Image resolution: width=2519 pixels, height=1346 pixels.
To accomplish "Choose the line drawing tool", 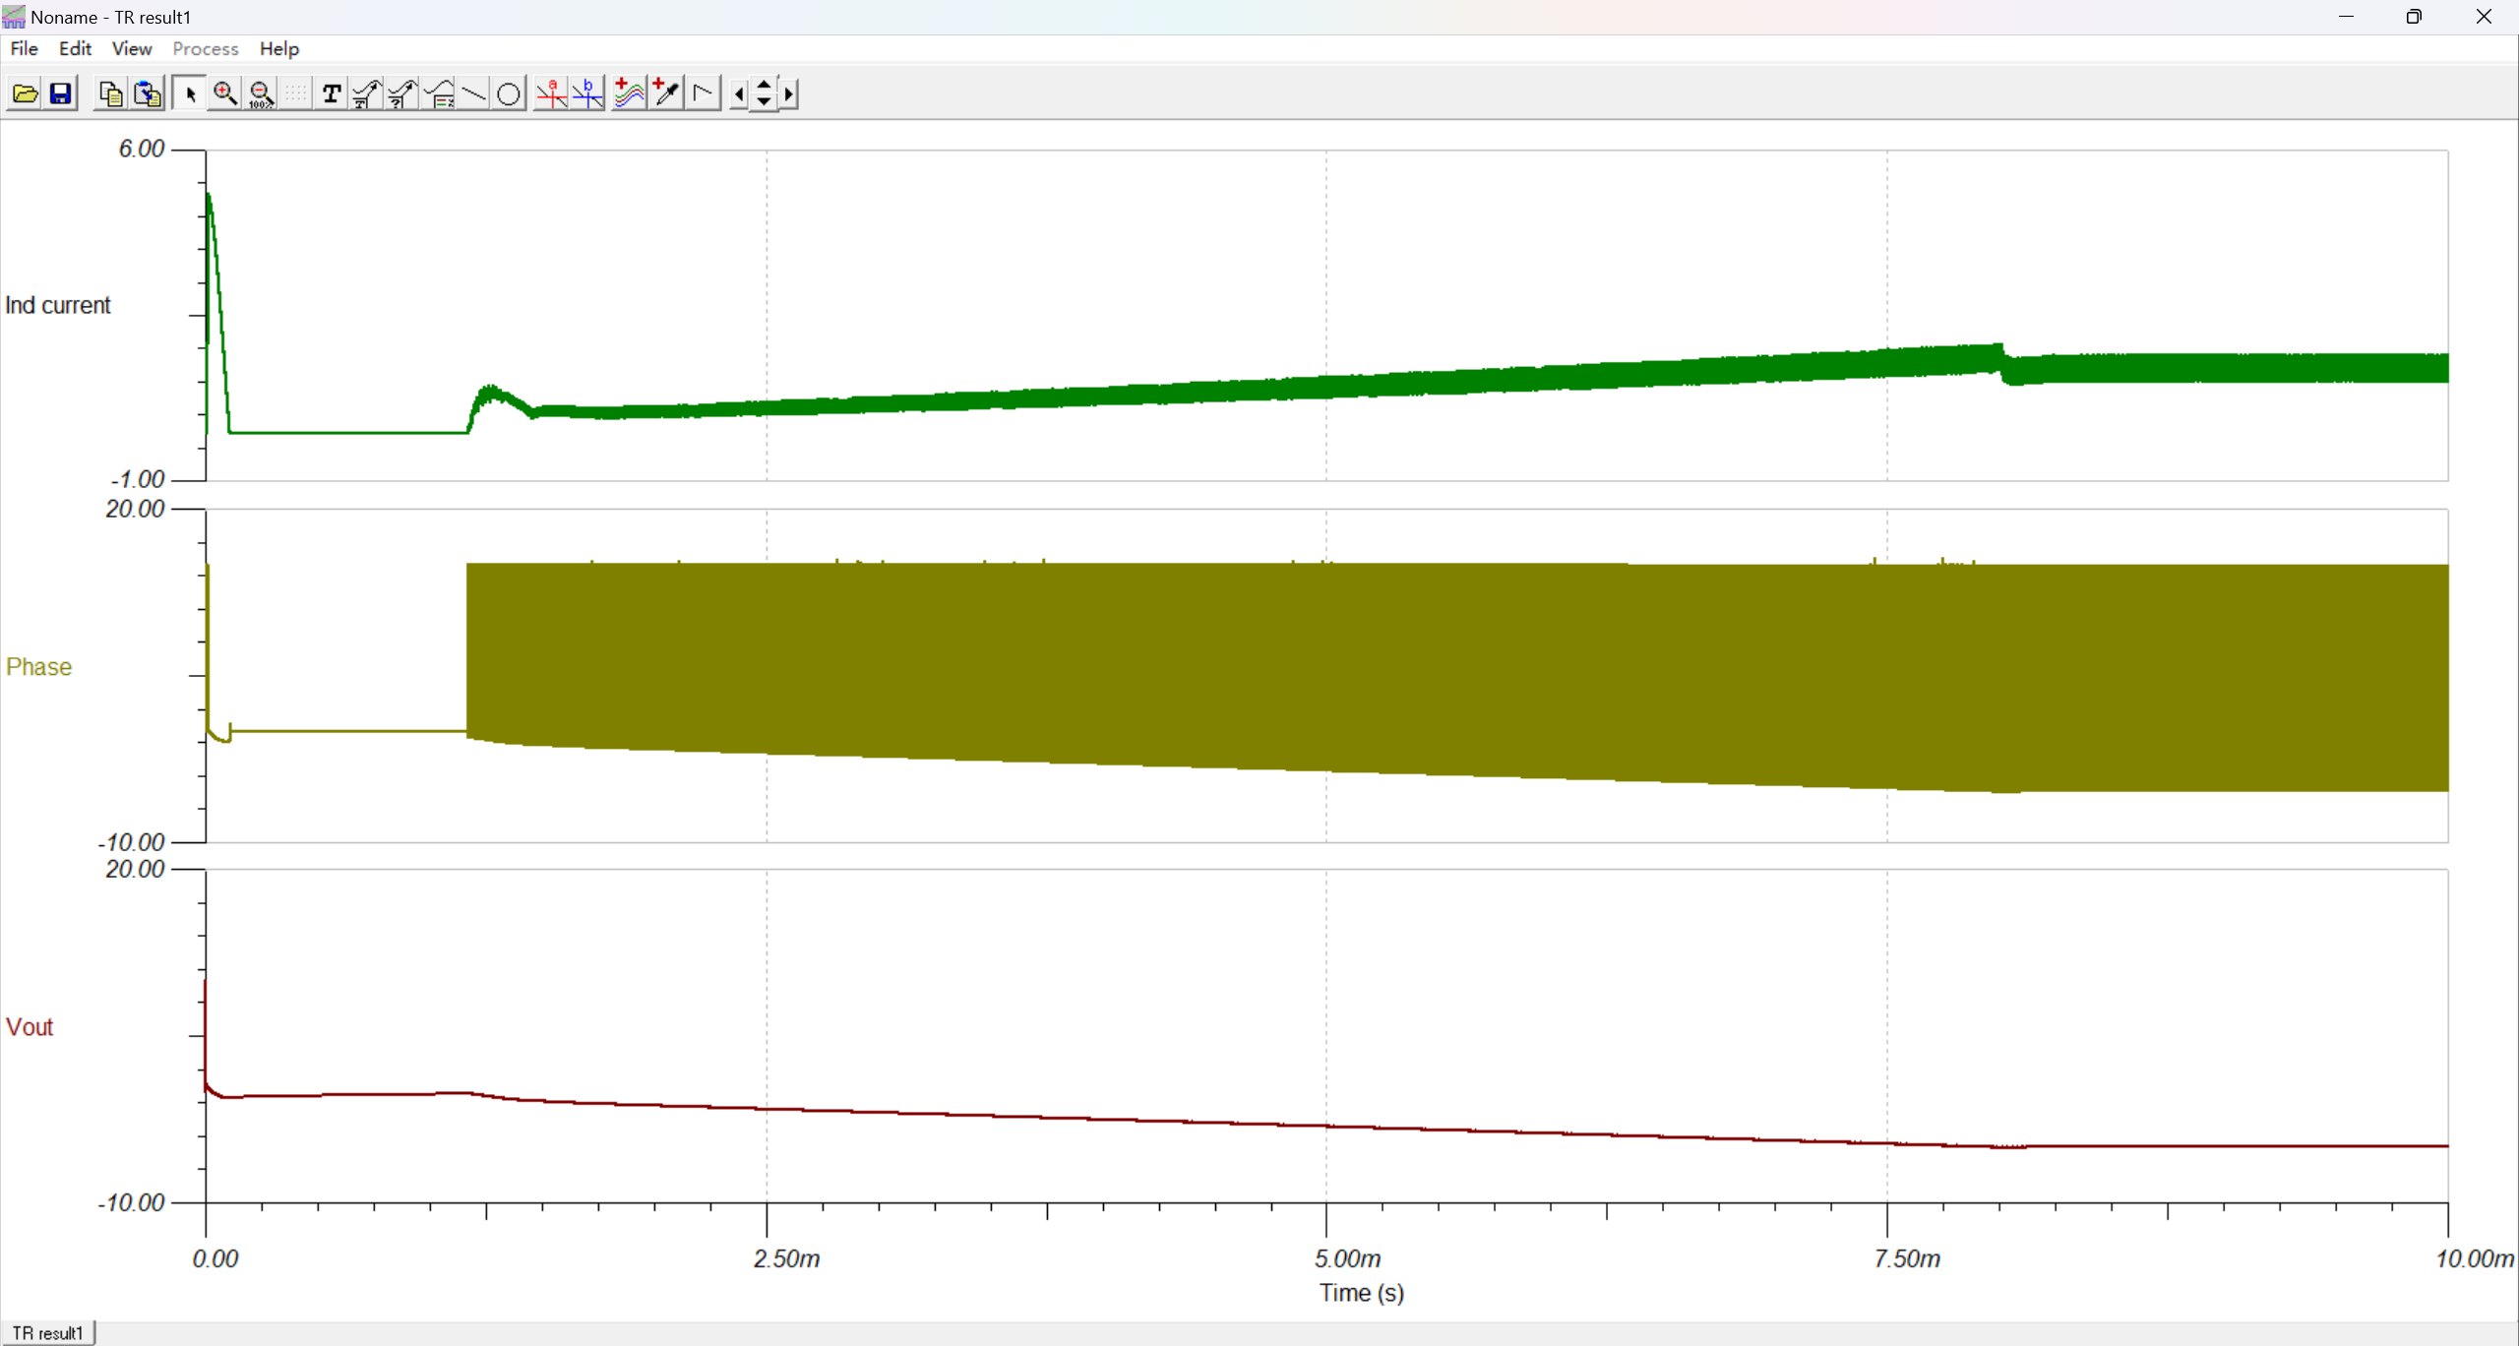I will pos(474,93).
